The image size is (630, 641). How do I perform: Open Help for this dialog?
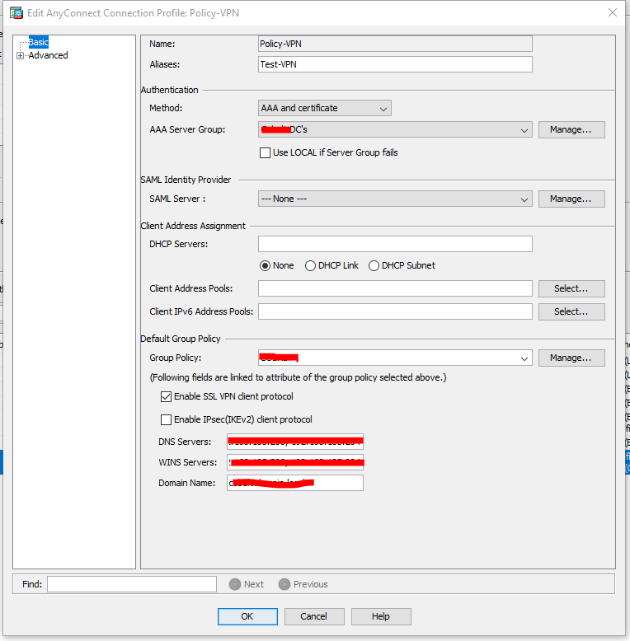point(381,616)
